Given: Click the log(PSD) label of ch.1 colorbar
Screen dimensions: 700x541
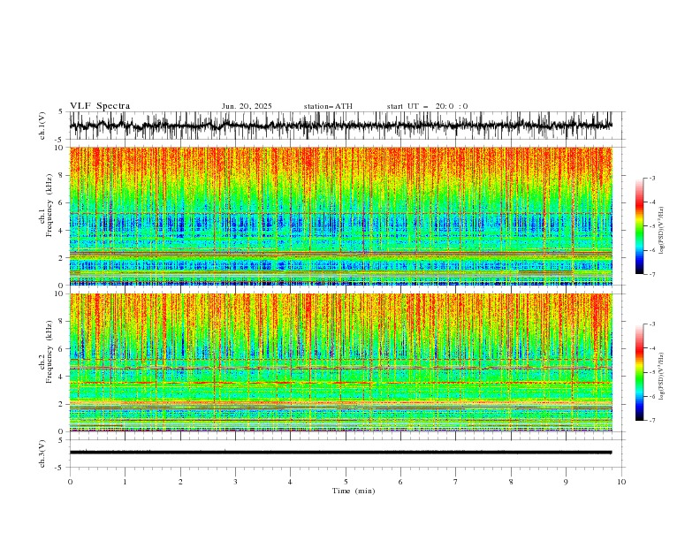Looking at the screenshot, I should click(661, 231).
